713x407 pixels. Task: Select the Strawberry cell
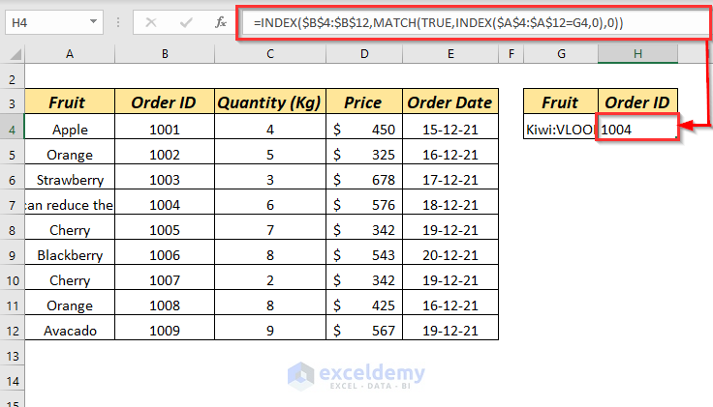click(x=70, y=179)
